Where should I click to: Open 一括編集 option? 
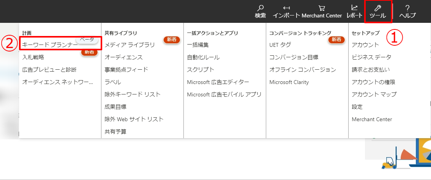pos(198,45)
